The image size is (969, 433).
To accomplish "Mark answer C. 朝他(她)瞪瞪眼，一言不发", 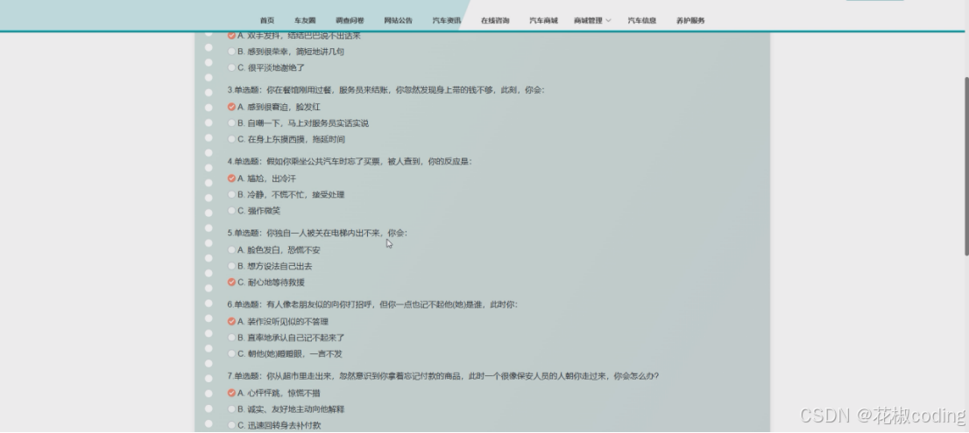I will pos(232,353).
